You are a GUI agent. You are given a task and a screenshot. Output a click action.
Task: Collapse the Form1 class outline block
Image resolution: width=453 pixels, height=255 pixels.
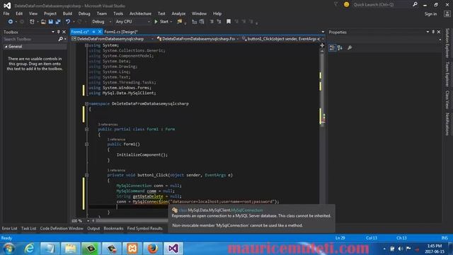tap(86, 129)
